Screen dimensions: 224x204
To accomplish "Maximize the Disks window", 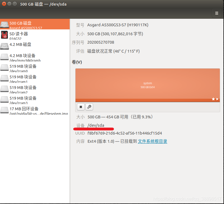I will [x=15, y=4].
